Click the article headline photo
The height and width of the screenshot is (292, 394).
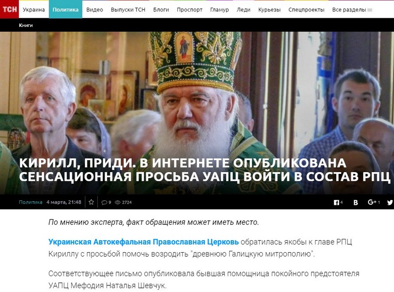pyautogui.click(x=197, y=113)
